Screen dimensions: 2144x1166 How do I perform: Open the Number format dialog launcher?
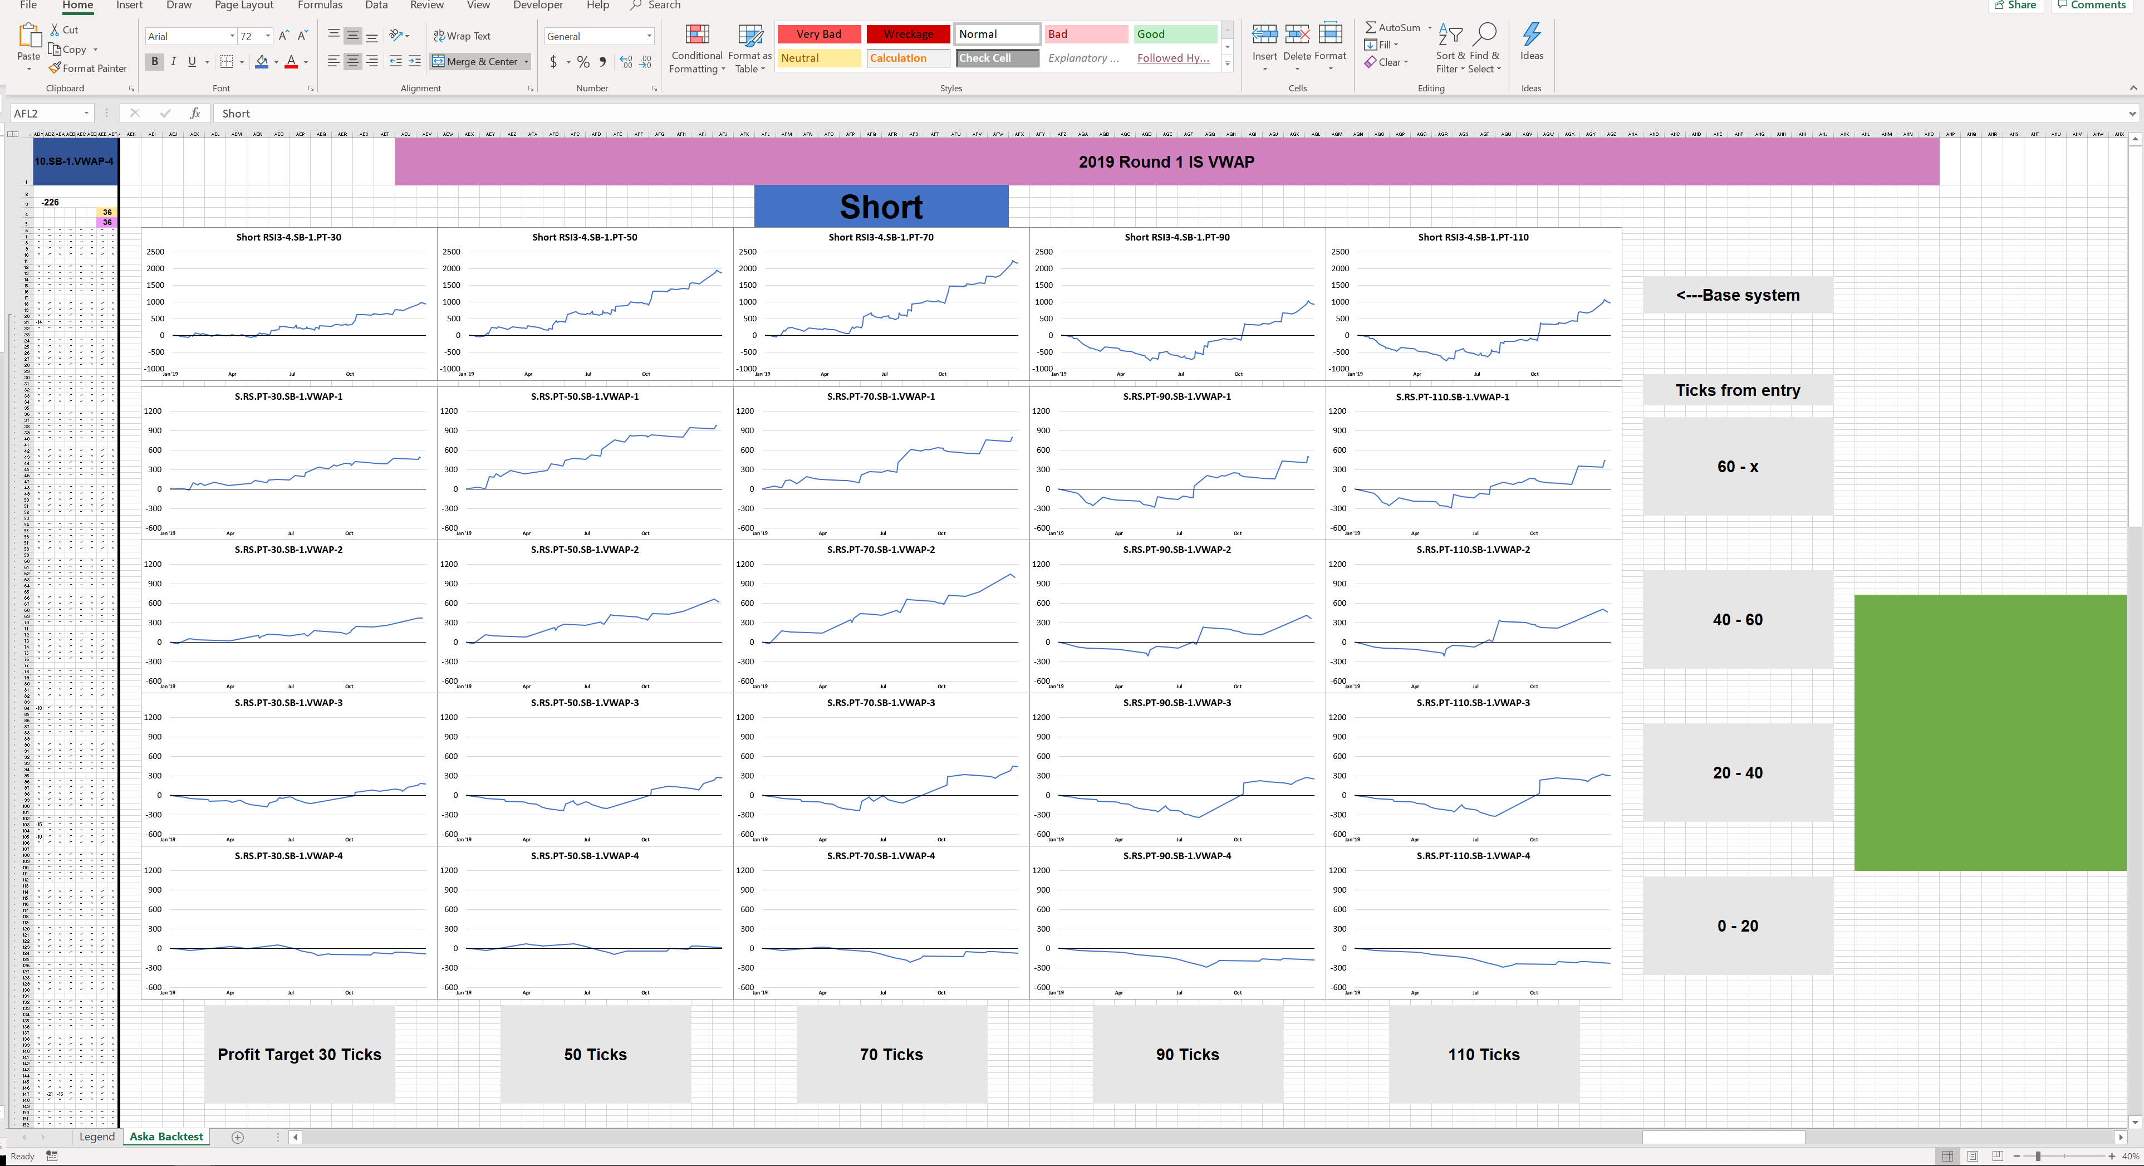(x=654, y=88)
